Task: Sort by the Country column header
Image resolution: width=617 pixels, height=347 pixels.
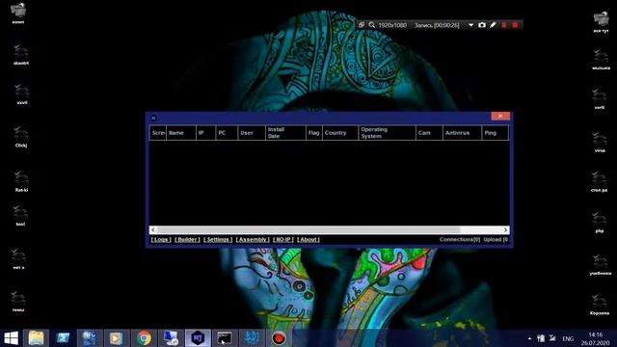Action: click(340, 133)
